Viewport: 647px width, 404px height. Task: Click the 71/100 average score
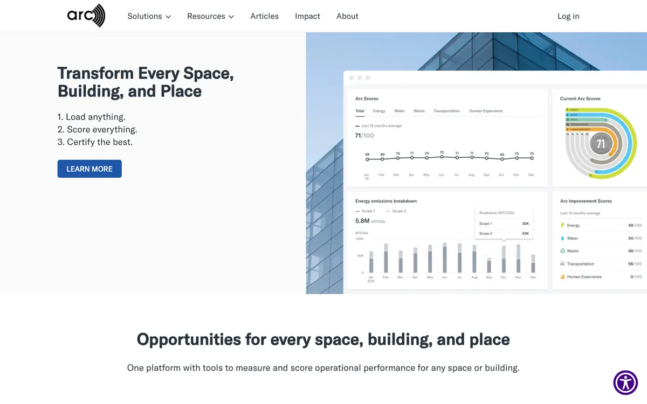364,136
